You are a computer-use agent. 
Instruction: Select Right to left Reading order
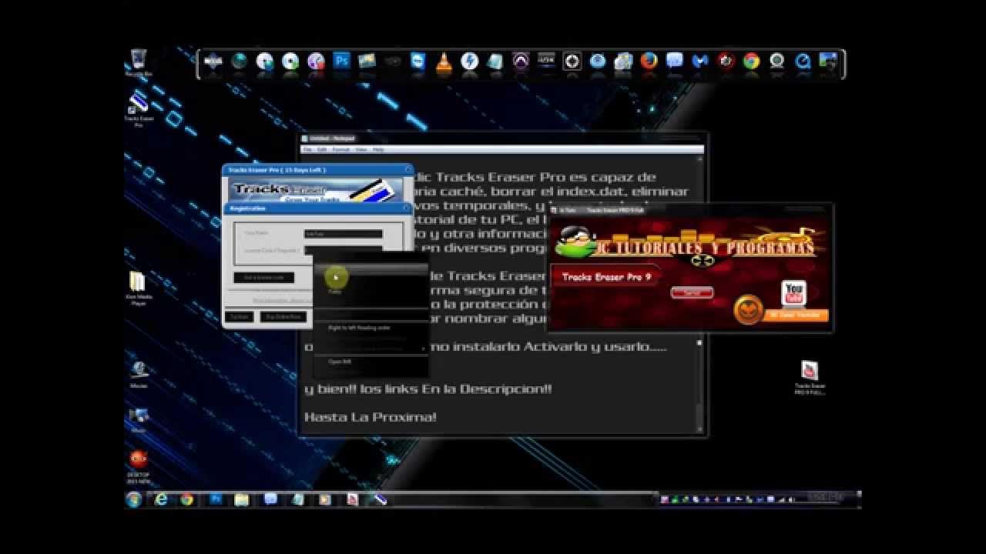click(x=371, y=328)
